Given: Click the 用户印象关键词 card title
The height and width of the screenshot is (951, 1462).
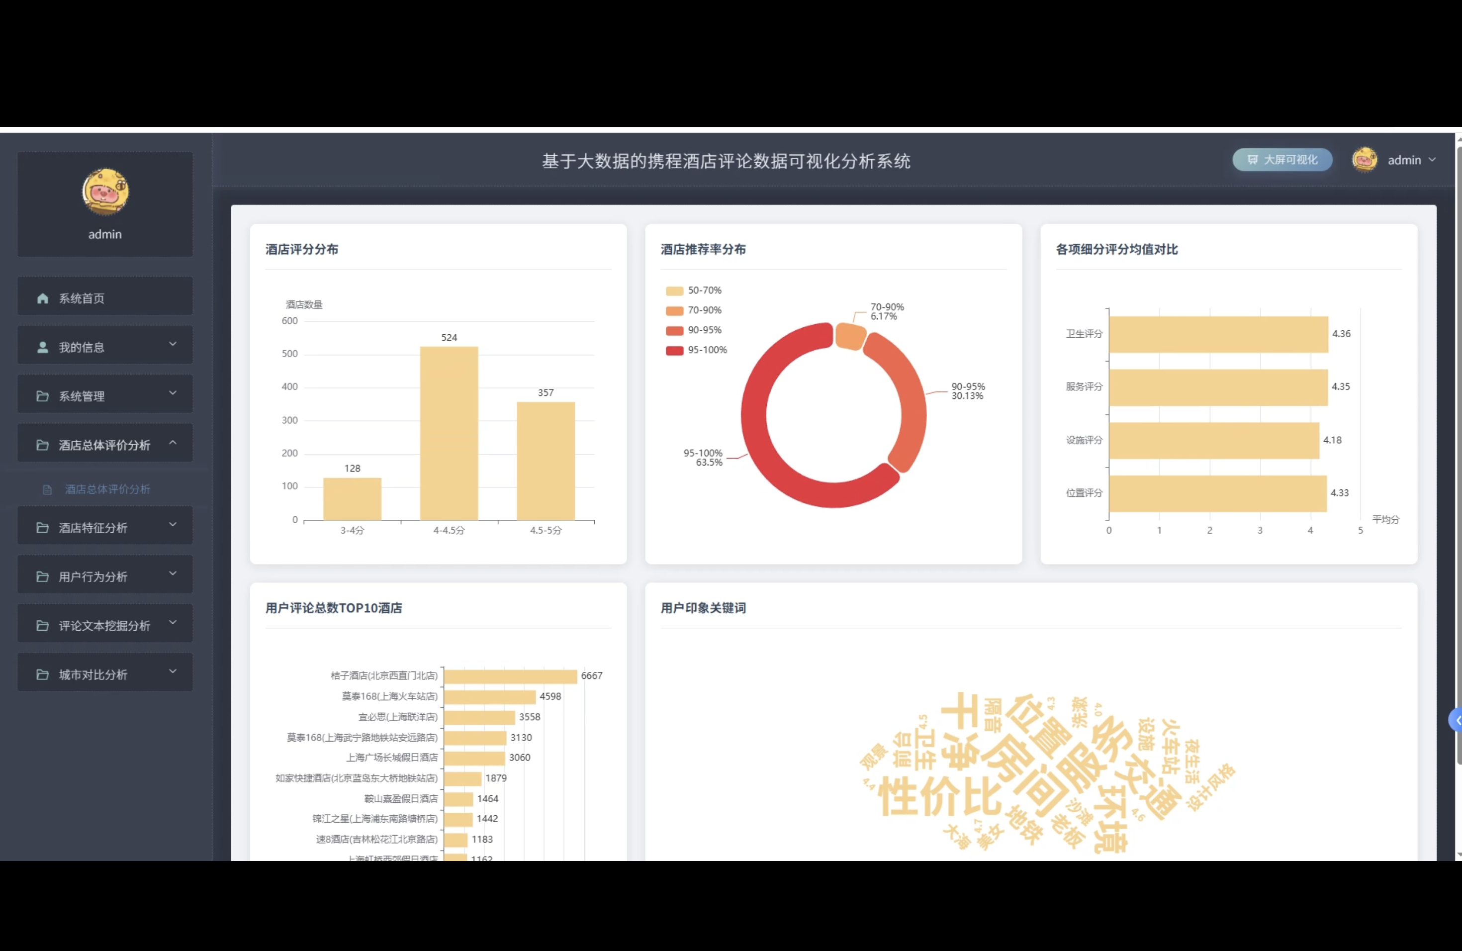Looking at the screenshot, I should 703,608.
